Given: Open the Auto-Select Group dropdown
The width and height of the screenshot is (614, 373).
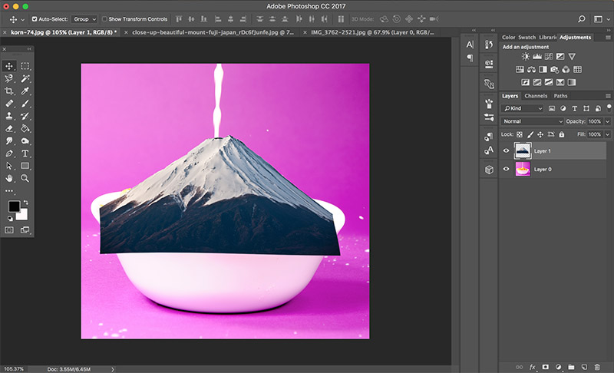Looking at the screenshot, I should point(84,18).
